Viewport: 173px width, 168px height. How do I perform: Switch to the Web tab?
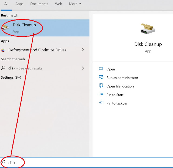[58, 4]
